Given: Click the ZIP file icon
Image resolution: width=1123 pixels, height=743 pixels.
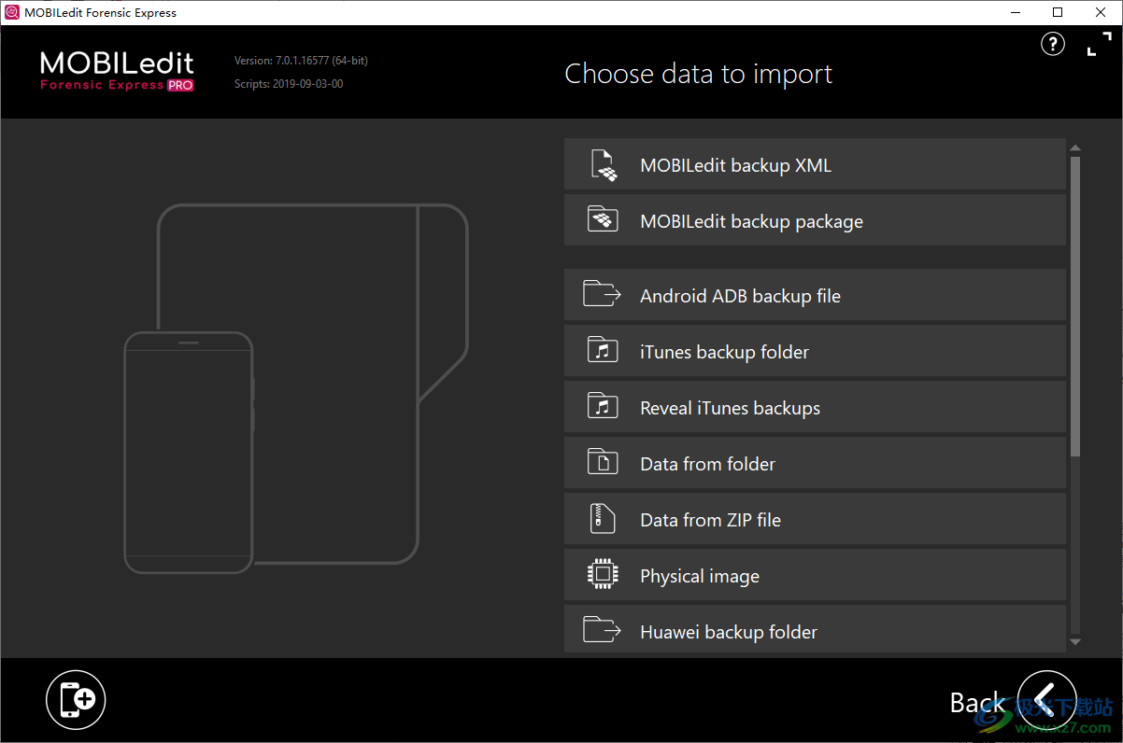Looking at the screenshot, I should pyautogui.click(x=603, y=518).
